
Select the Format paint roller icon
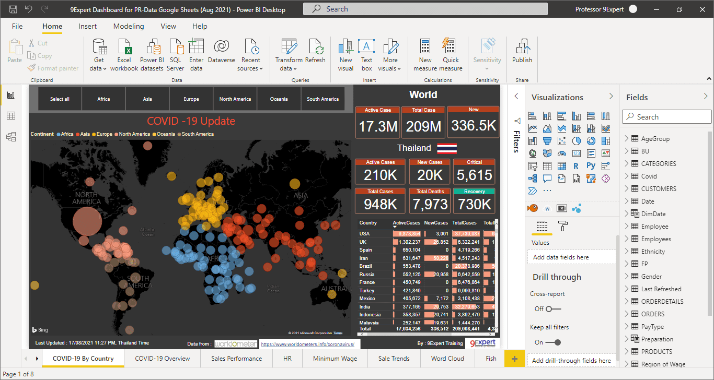563,226
